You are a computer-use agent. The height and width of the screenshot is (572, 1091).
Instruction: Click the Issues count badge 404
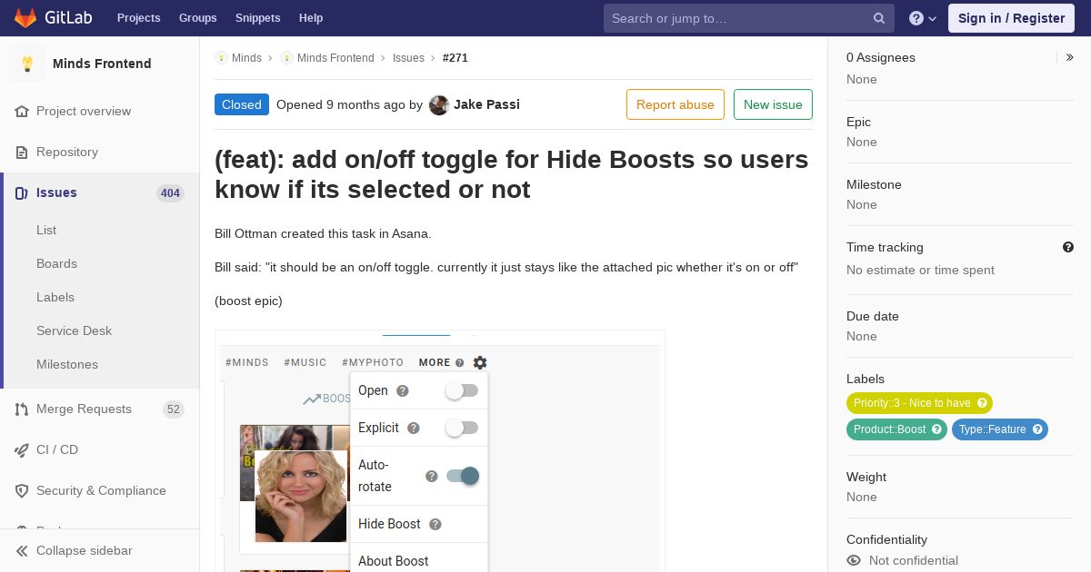tap(170, 192)
